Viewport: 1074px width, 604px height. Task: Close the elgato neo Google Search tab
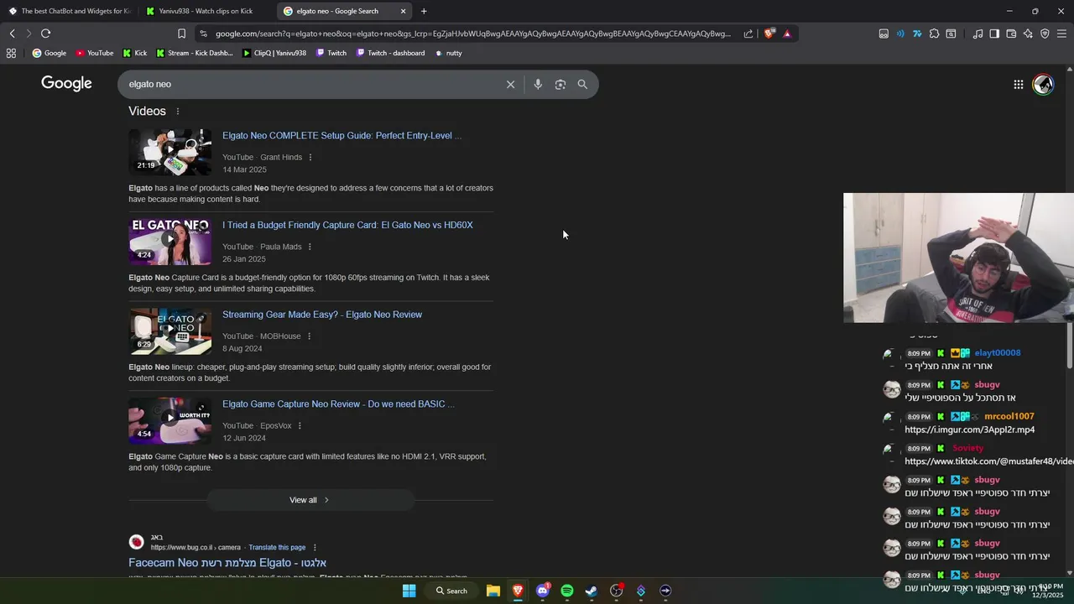pyautogui.click(x=404, y=11)
